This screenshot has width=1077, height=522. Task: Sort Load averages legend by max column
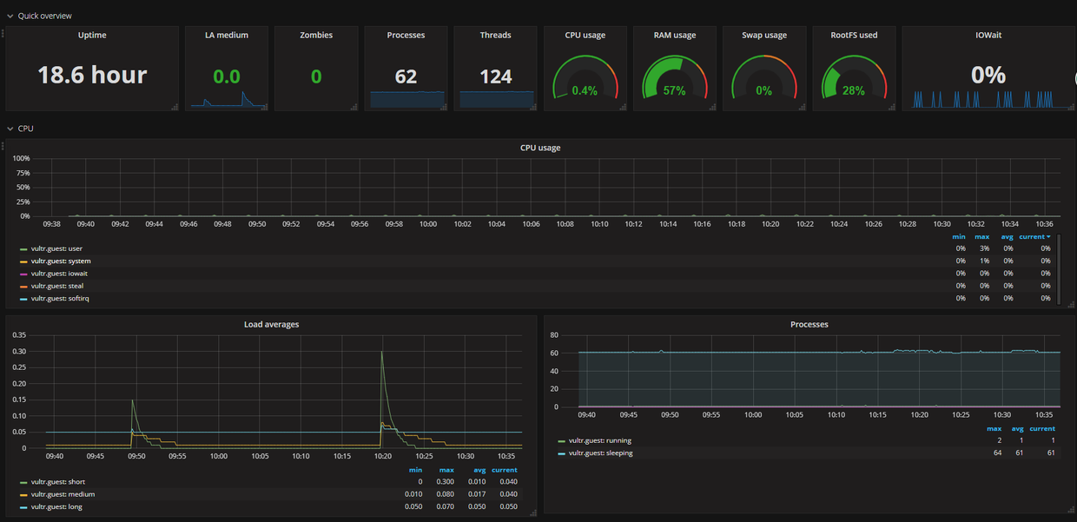pos(447,470)
